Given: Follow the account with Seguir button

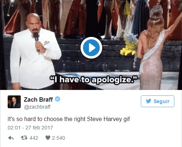Looking at the screenshot, I should click(x=158, y=101).
